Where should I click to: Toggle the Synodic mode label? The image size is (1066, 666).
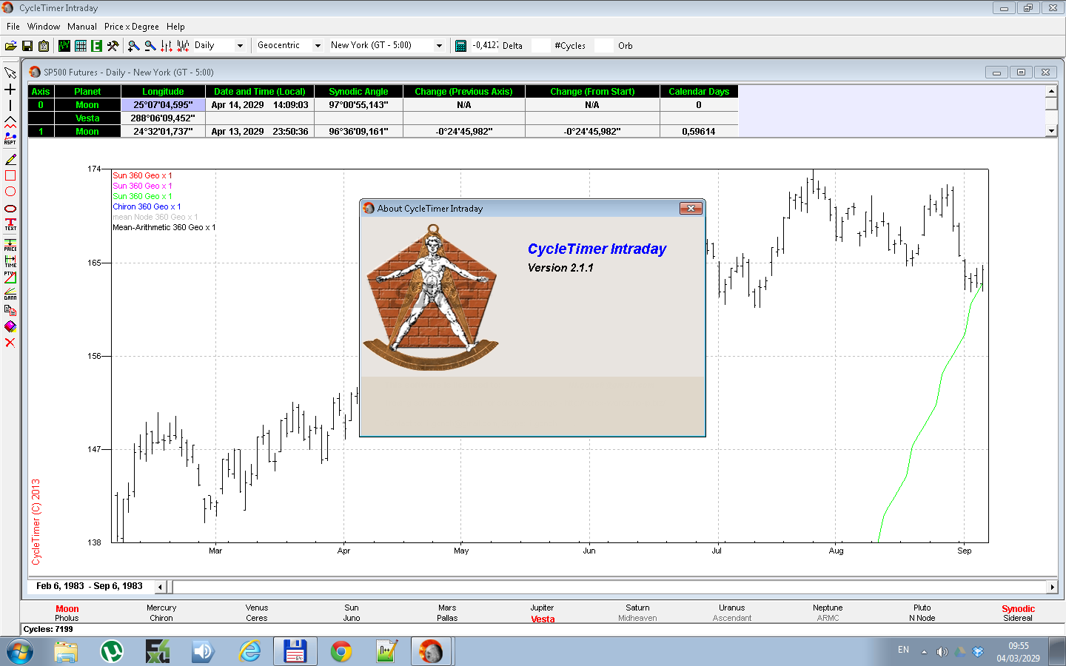(1018, 609)
